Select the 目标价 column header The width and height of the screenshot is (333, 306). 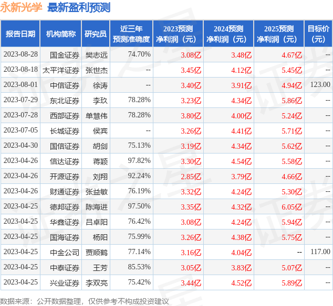(x=318, y=34)
